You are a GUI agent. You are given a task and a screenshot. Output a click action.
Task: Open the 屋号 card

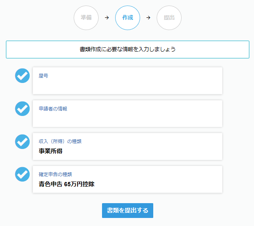[127, 81]
